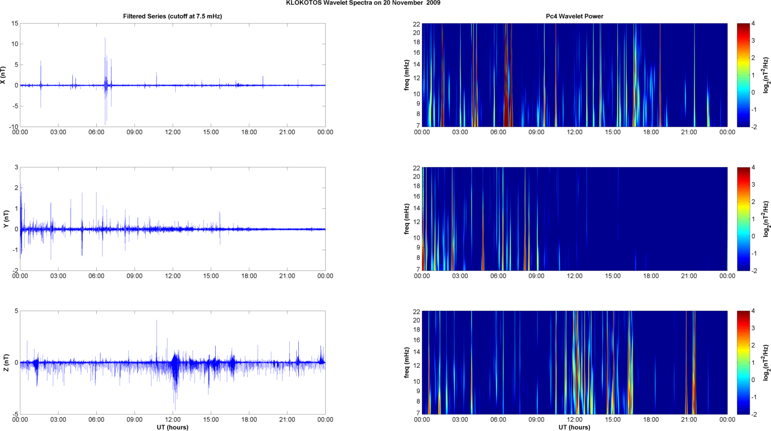
Task: Click the 12:00 tick under Y series plot
Action: [173, 276]
